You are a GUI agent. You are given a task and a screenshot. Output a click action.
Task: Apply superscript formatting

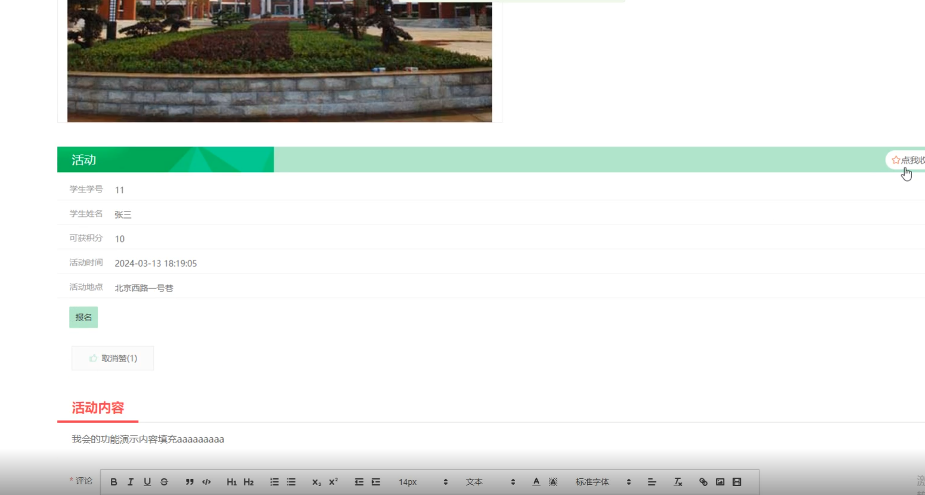coord(333,482)
